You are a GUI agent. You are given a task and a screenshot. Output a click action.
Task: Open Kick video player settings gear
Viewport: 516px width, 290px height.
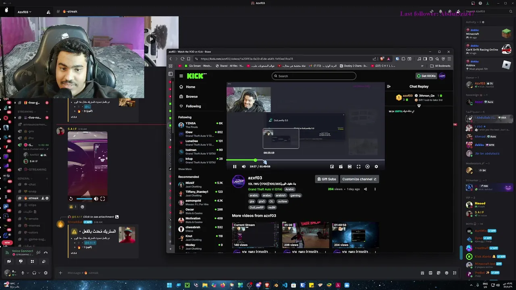tap(376, 166)
